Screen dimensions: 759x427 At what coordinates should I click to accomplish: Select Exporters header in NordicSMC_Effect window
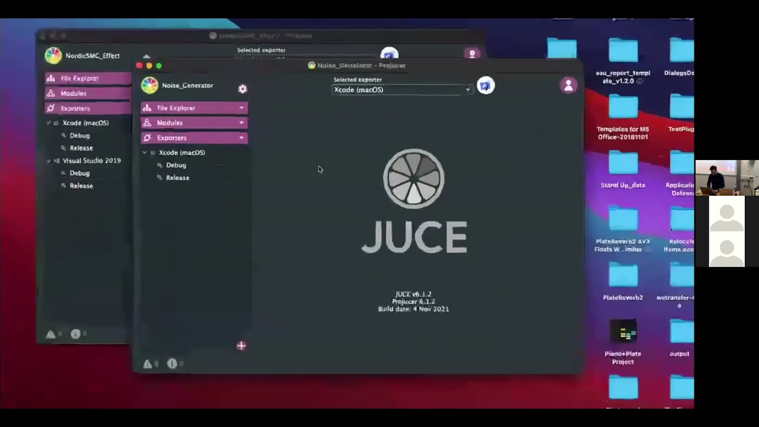click(88, 109)
